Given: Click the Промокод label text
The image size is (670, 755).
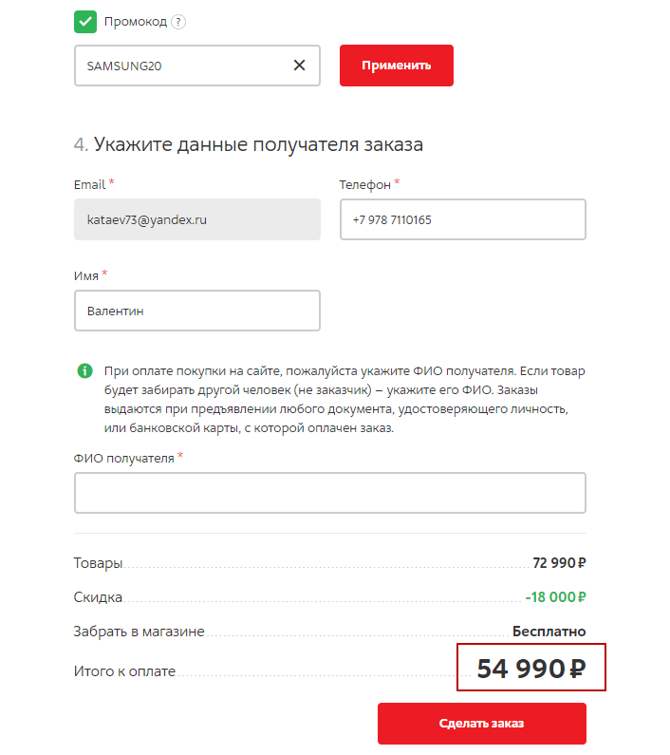Looking at the screenshot, I should (x=136, y=22).
